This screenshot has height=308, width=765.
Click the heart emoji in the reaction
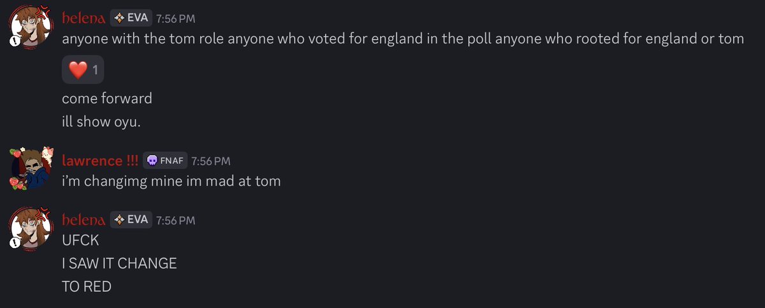click(x=77, y=70)
